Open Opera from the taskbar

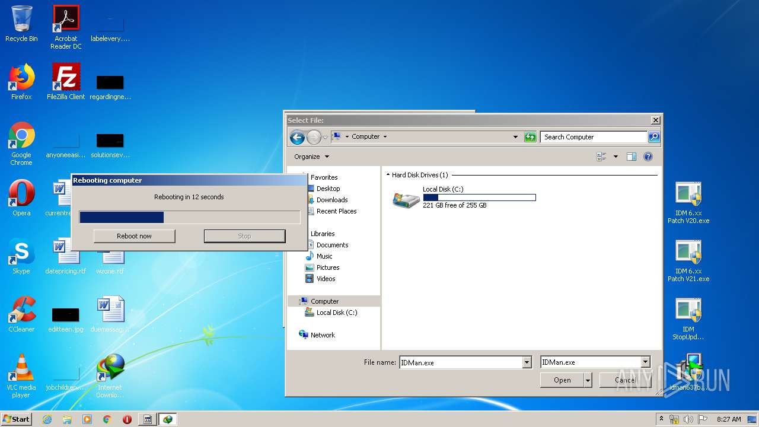127,419
